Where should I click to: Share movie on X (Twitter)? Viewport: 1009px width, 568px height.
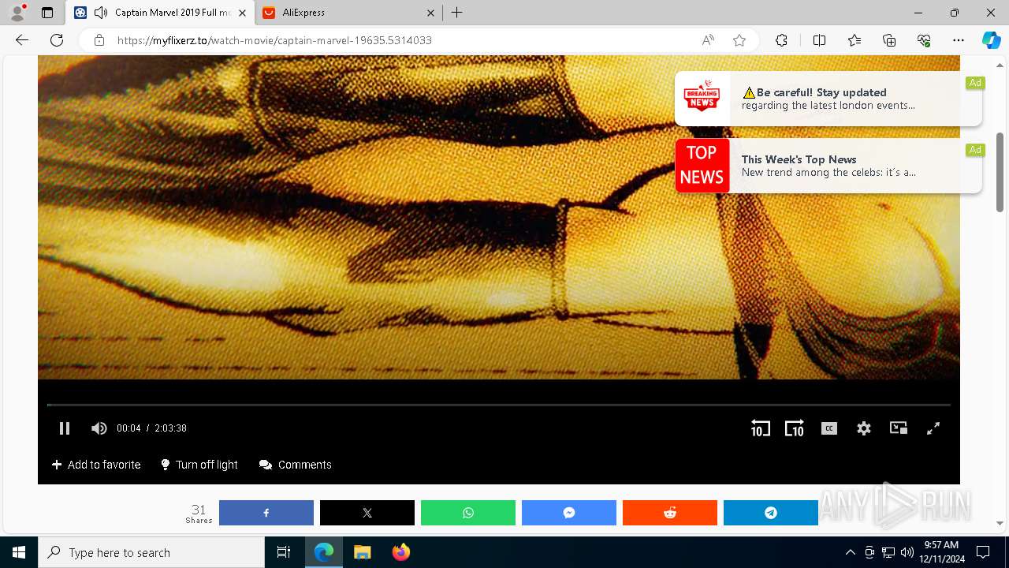367,513
